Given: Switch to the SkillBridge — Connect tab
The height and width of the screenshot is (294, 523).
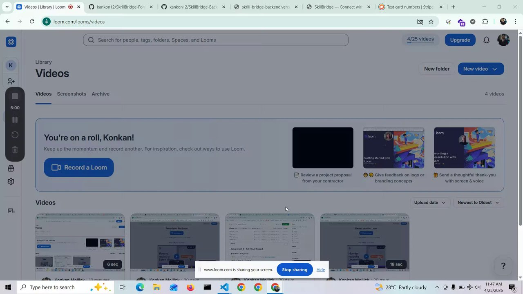Looking at the screenshot, I should (338, 7).
